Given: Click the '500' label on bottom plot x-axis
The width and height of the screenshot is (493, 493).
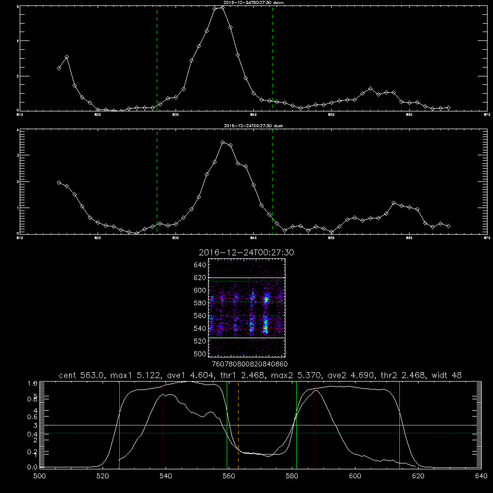Looking at the screenshot, I should 39,476.
